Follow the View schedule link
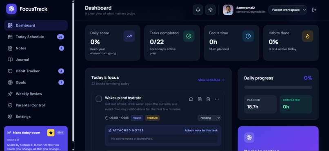 (x=211, y=80)
